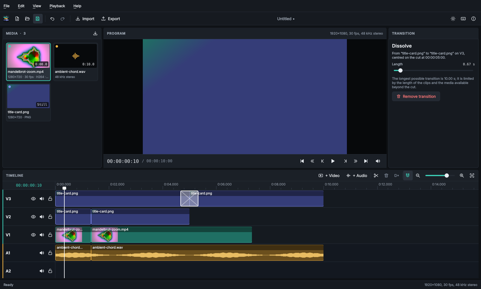Lock track A2
Screen dimensions: 481x289
coord(50,271)
